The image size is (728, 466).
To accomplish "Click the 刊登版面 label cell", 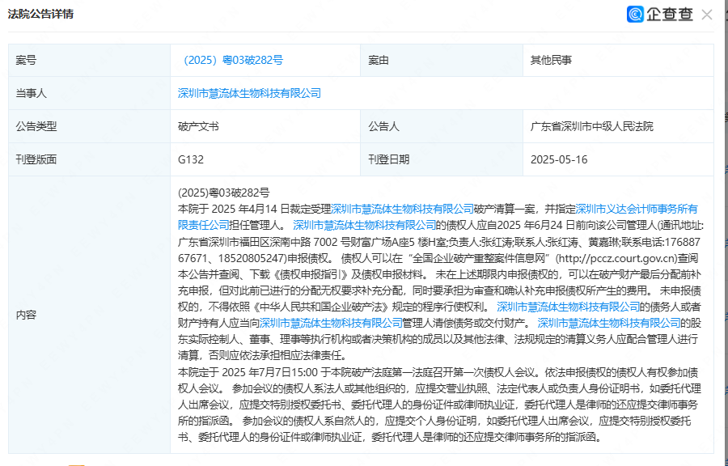I will (89, 159).
